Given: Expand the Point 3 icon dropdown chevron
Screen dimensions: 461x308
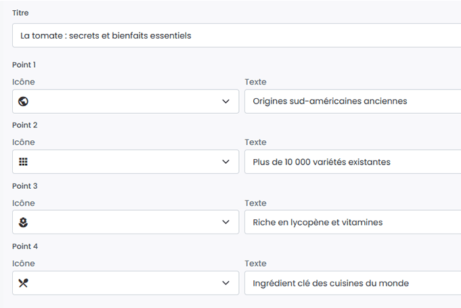Looking at the screenshot, I should [x=226, y=222].
